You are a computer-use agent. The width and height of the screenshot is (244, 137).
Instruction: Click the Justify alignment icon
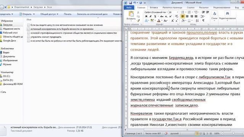point(196,16)
